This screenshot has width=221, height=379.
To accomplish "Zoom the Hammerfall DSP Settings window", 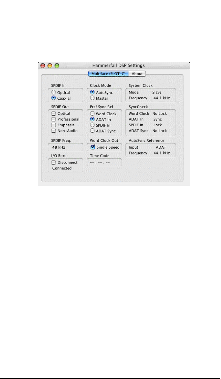I will click(57, 66).
